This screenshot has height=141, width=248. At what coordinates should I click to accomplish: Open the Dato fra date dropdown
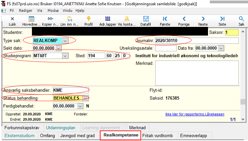pyautogui.click(x=221, y=48)
